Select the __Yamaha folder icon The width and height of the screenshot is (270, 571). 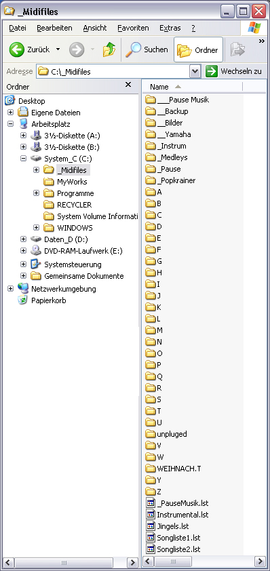click(151, 134)
